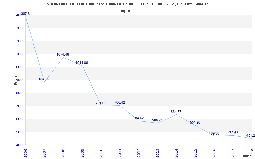Select the 469.38 data label
Image resolution: width=255 pixels, height=159 pixels.
tap(214, 134)
